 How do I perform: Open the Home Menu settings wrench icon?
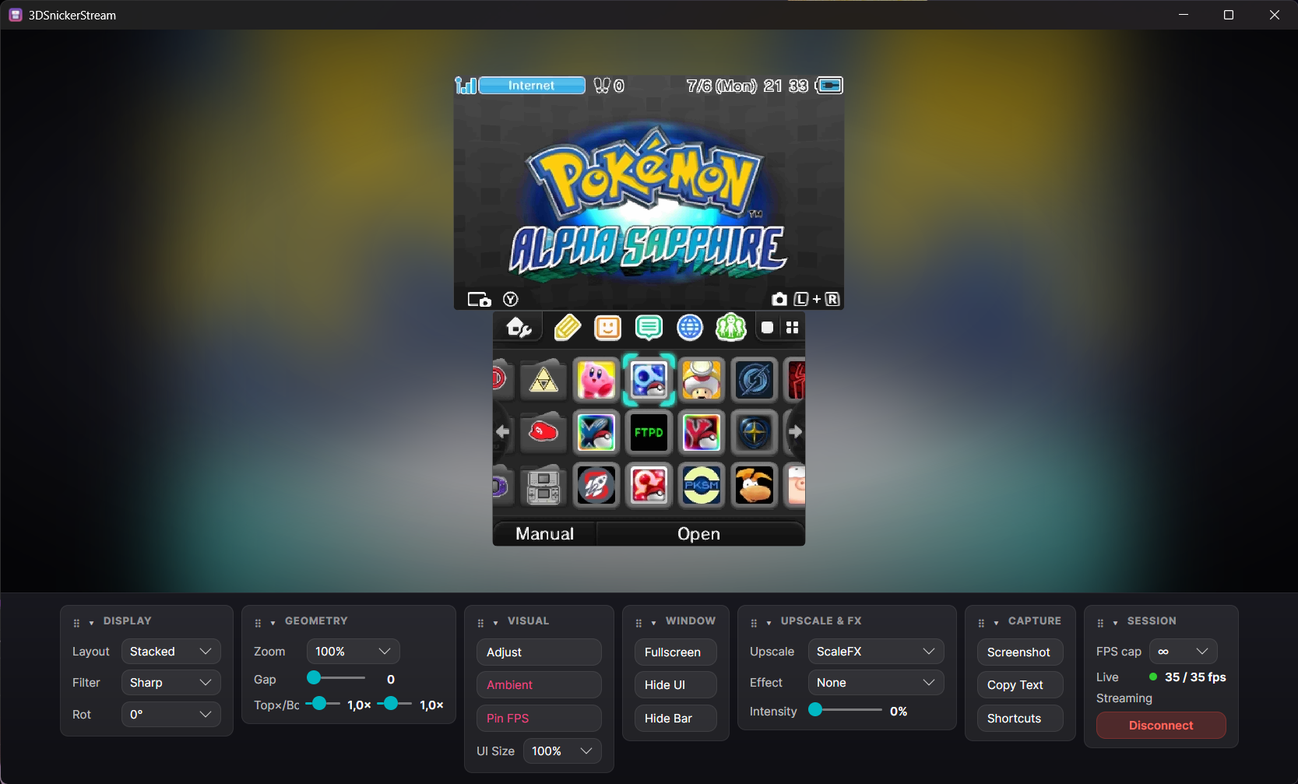pyautogui.click(x=519, y=328)
